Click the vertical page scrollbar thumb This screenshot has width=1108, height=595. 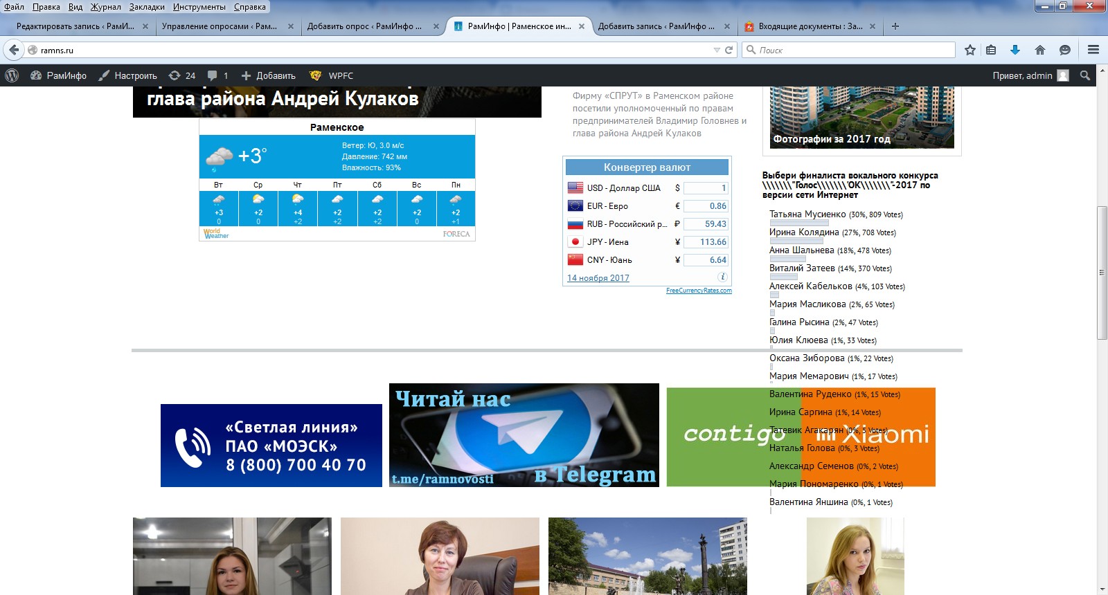point(1102,273)
